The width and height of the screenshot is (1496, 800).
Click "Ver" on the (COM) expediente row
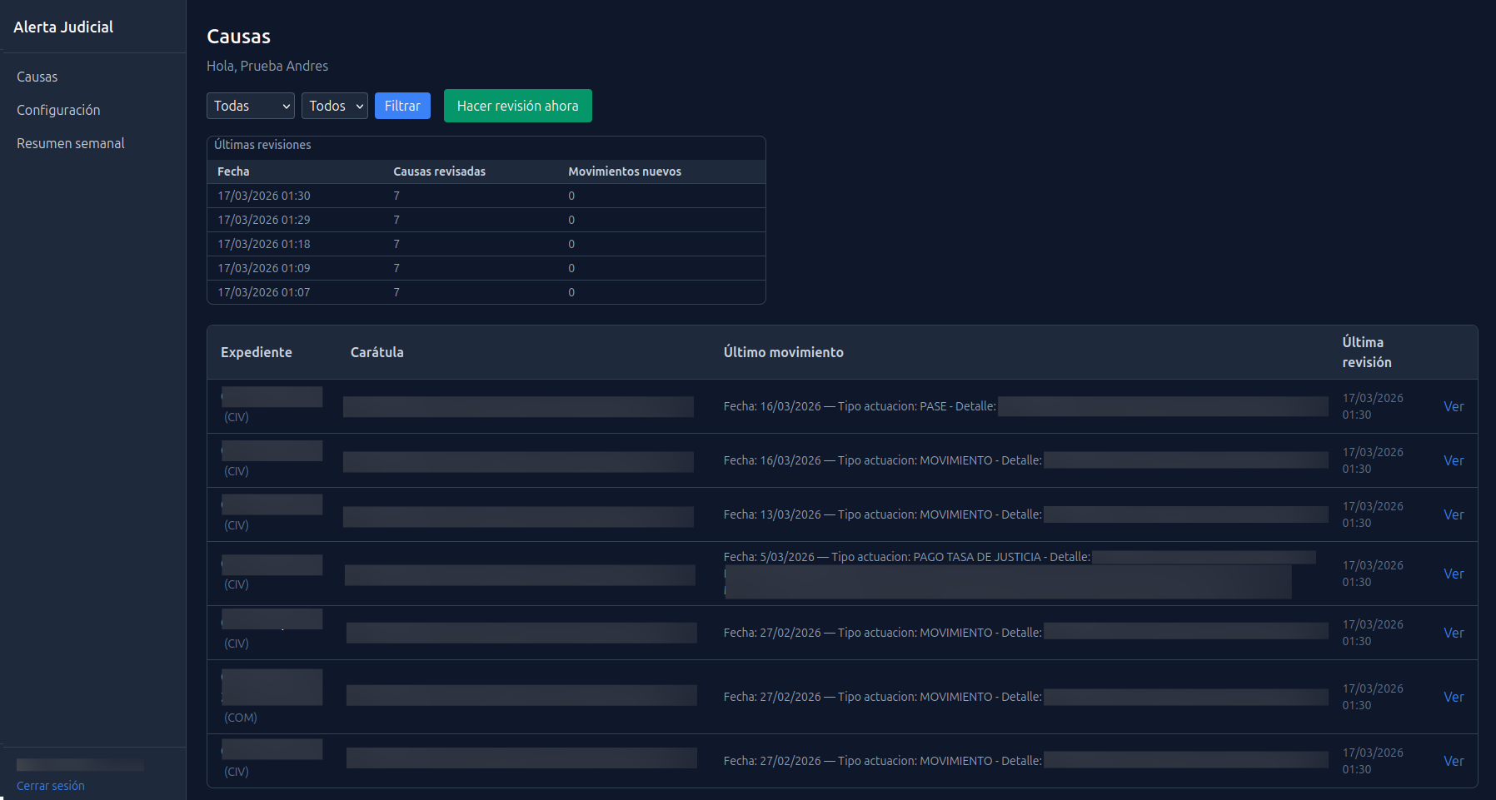tap(1454, 697)
